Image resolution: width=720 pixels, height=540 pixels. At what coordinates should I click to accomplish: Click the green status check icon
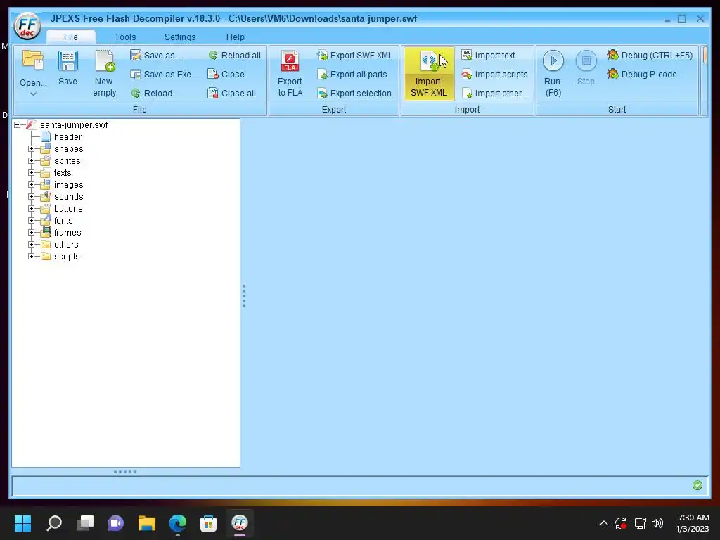pyautogui.click(x=697, y=485)
